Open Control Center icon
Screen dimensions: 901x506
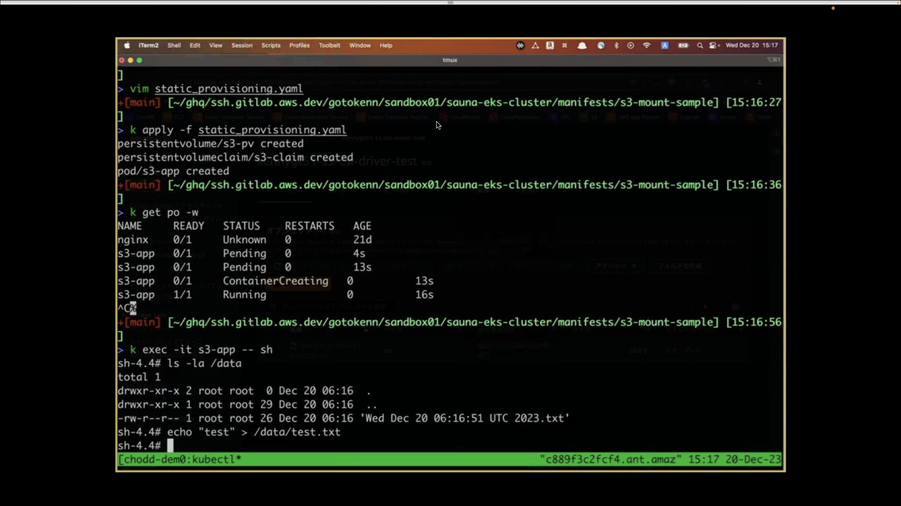[x=713, y=45]
